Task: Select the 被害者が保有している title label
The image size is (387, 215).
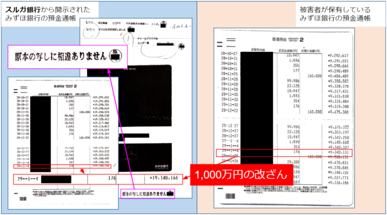Action: click(x=335, y=10)
